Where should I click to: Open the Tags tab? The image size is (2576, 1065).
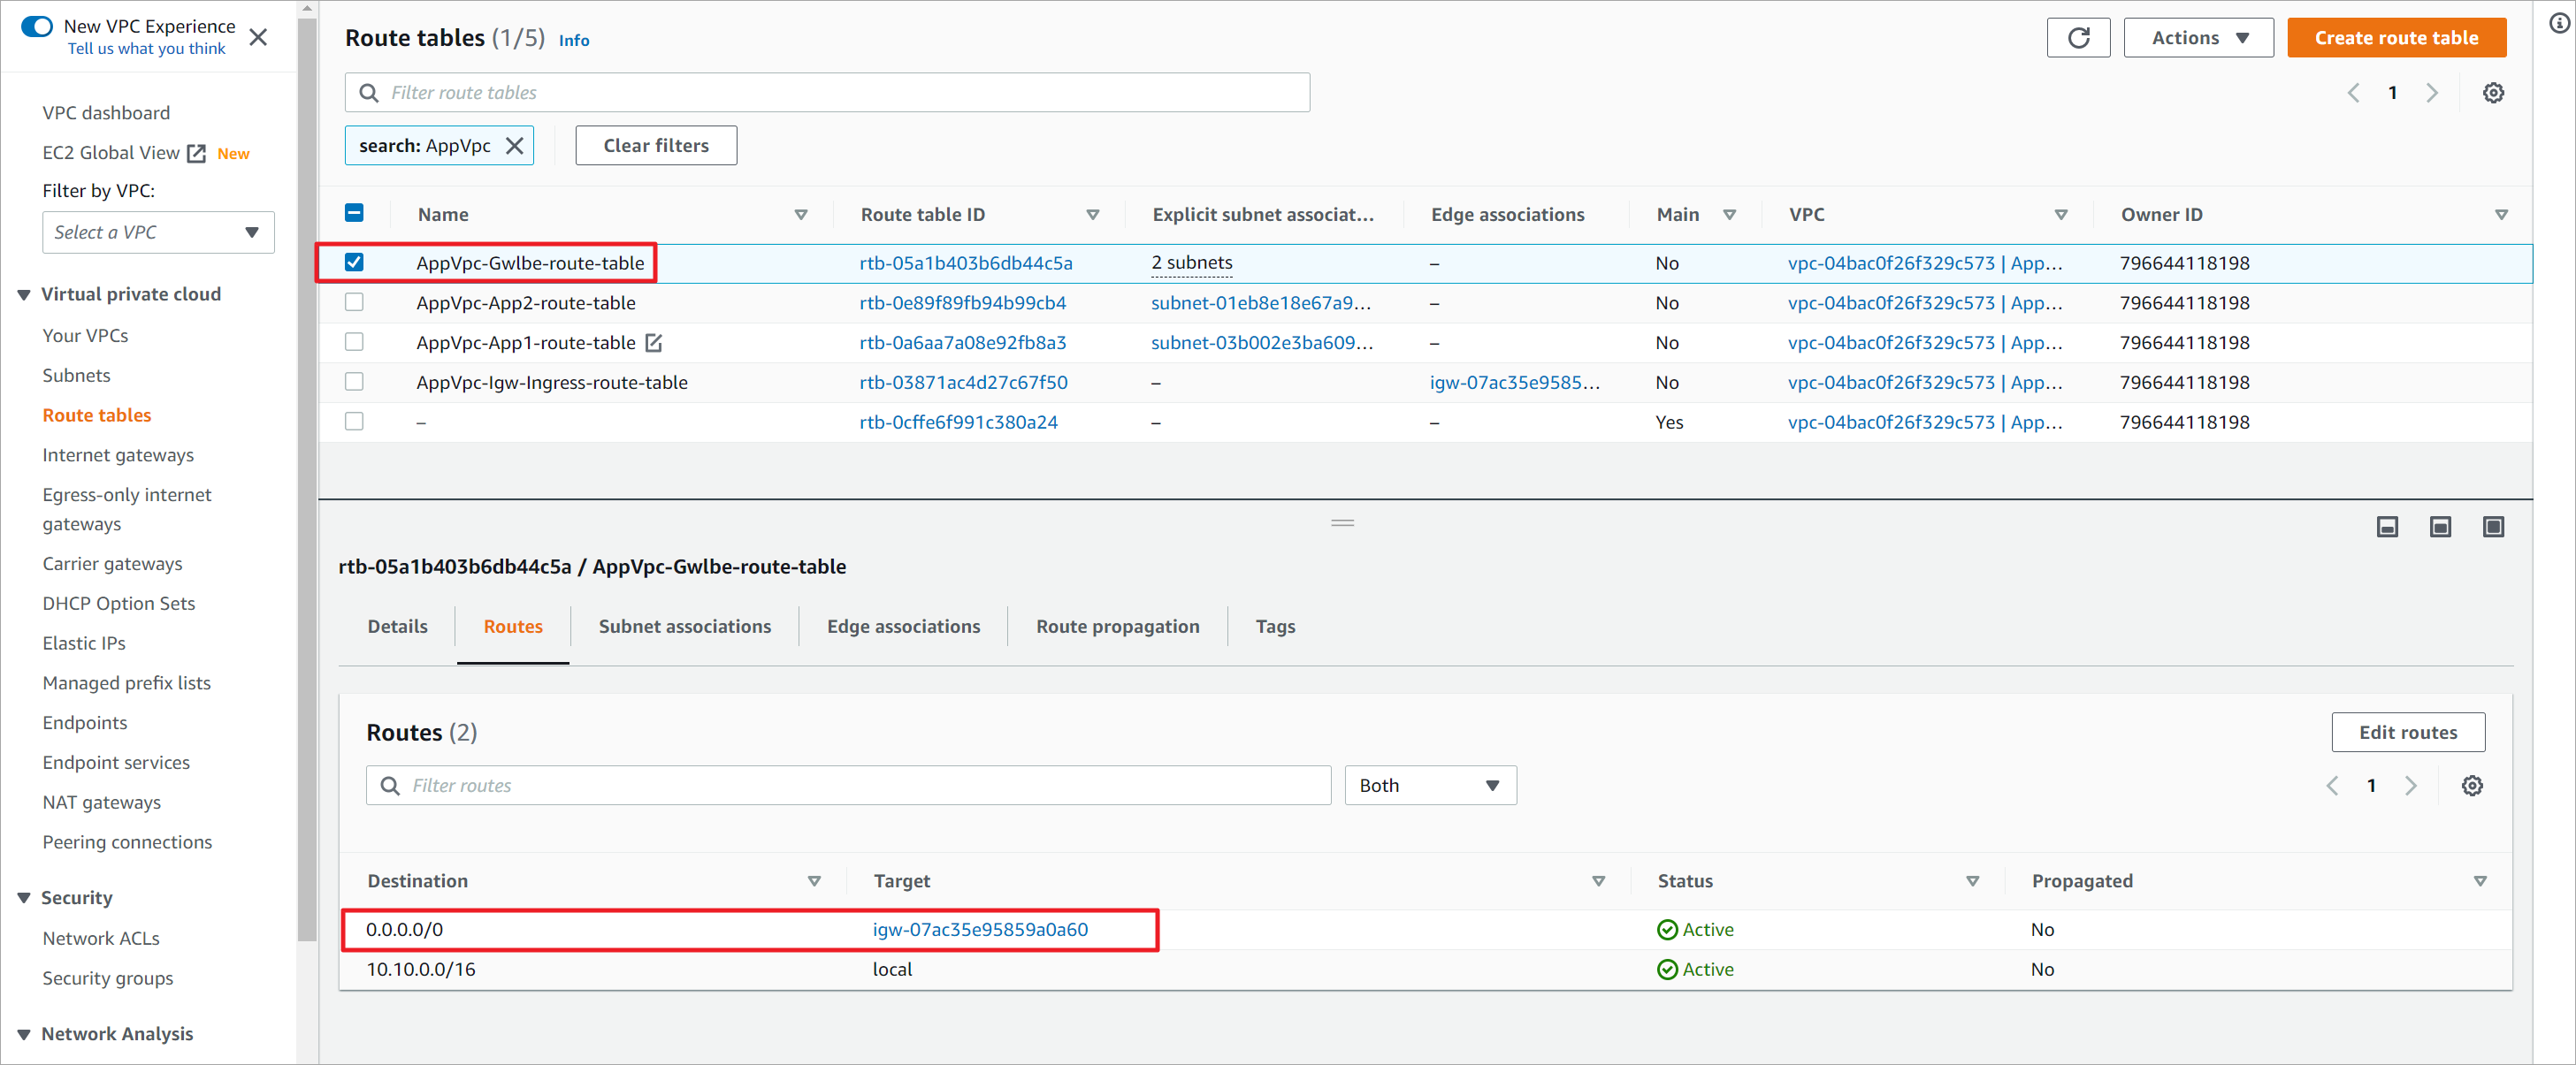click(1275, 628)
